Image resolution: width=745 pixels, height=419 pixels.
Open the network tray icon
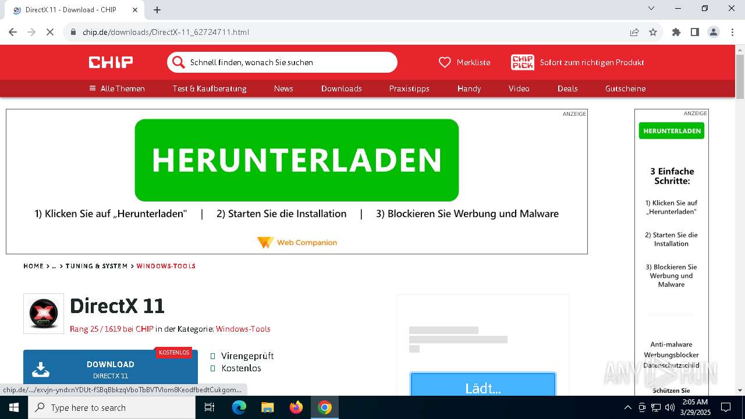(x=656, y=407)
